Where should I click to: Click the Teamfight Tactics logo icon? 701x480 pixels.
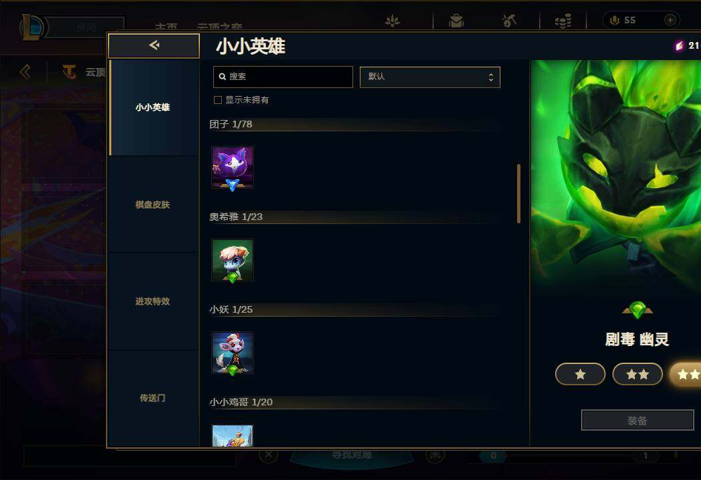tap(69, 71)
